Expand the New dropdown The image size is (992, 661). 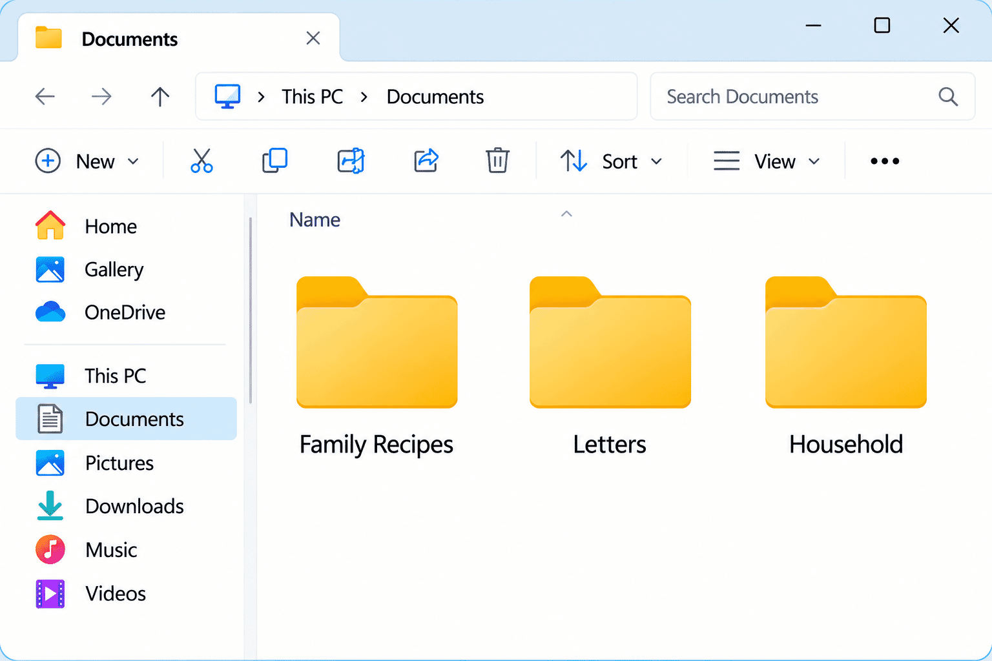[87, 161]
